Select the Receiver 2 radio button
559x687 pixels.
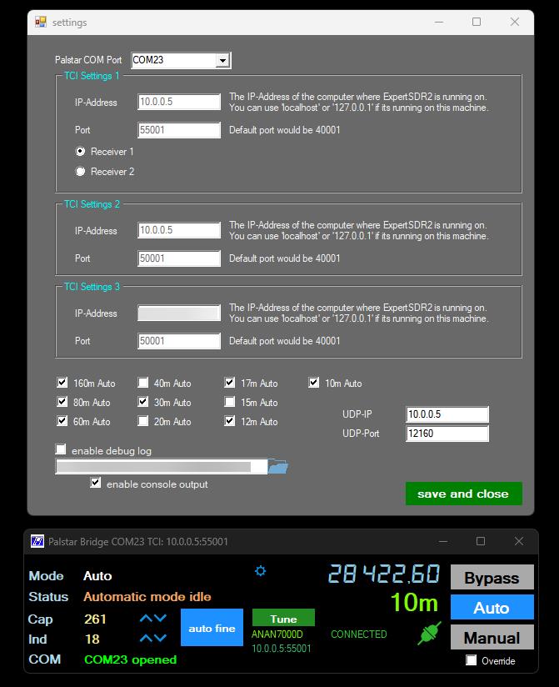80,171
